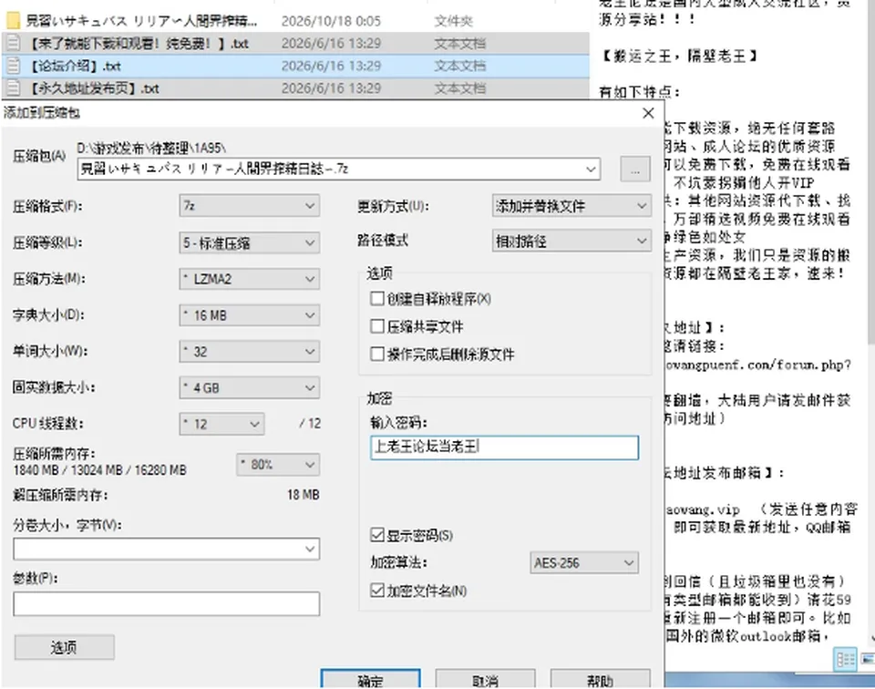Open the 压缩等级 dropdown

(250, 242)
